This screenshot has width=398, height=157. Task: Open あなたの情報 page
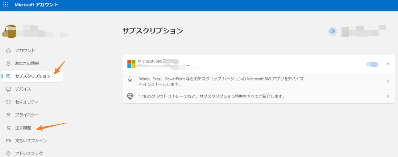(x=27, y=63)
